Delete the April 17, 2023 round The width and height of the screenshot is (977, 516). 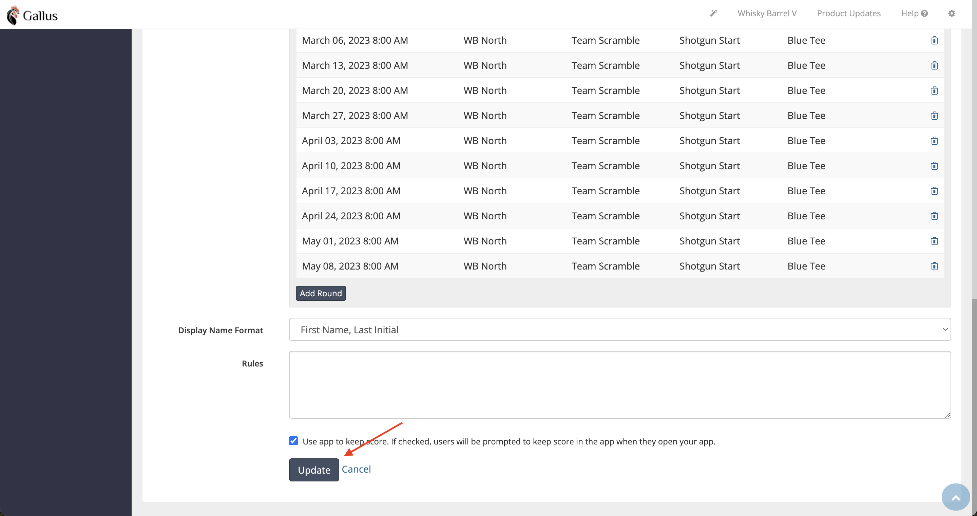tap(934, 191)
